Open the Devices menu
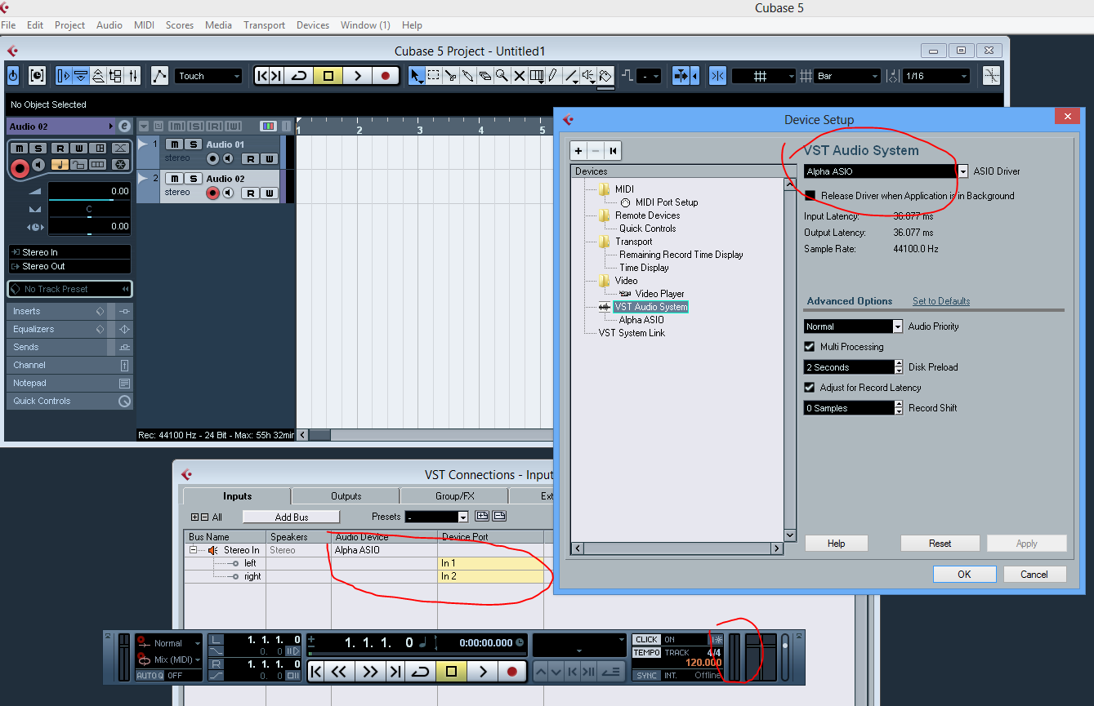The image size is (1094, 706). (x=313, y=25)
